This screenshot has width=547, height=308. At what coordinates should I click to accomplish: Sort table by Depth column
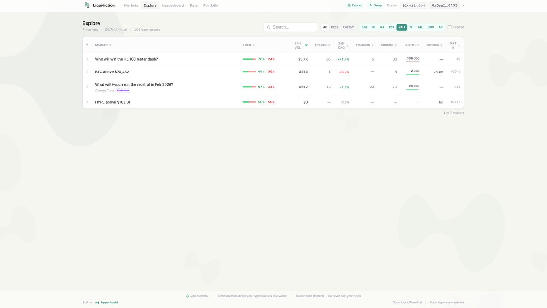tap(413, 45)
